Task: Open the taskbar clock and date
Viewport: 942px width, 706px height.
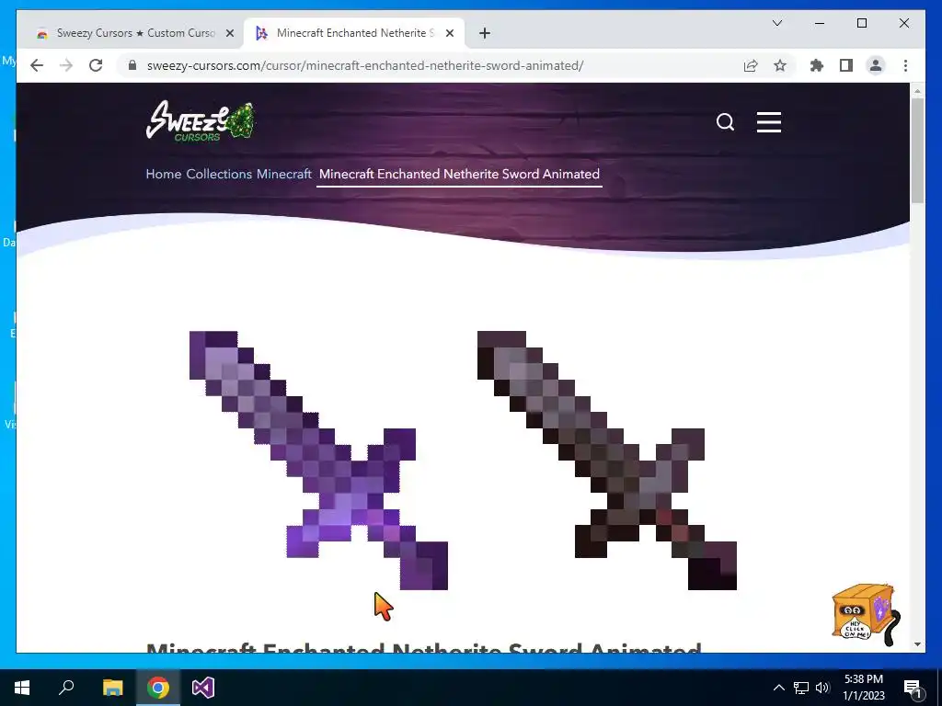Action: click(864, 688)
